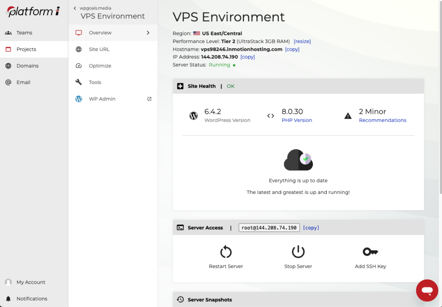Open the Optimize menu item

click(100, 66)
